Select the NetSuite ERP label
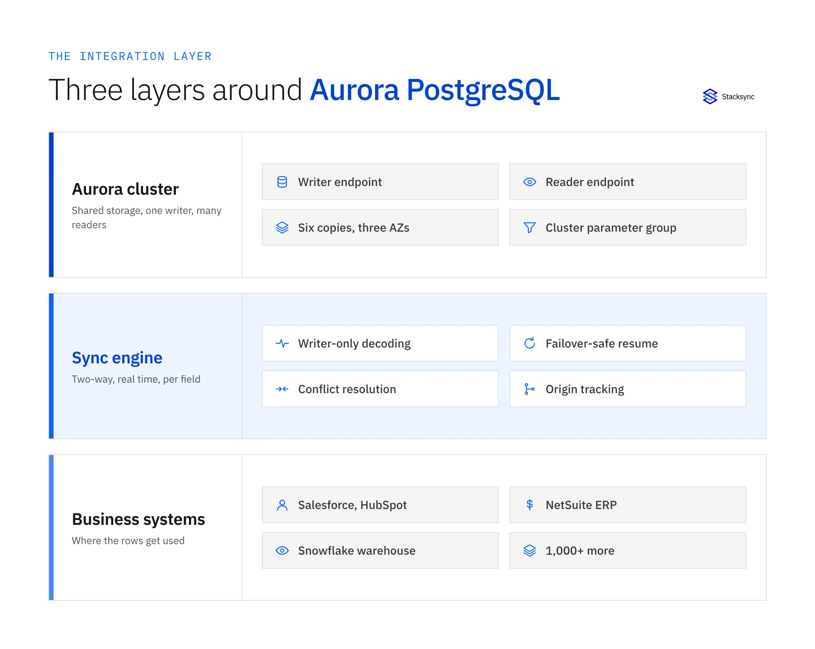This screenshot has height=649, width=815. click(581, 505)
